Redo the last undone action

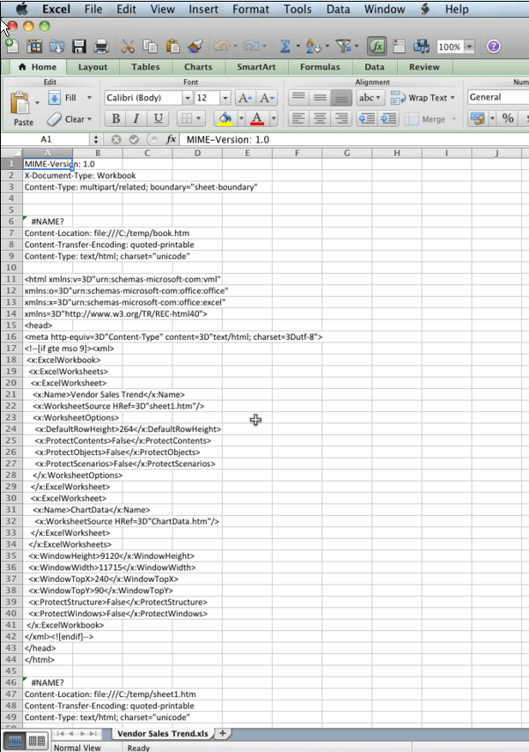click(250, 46)
